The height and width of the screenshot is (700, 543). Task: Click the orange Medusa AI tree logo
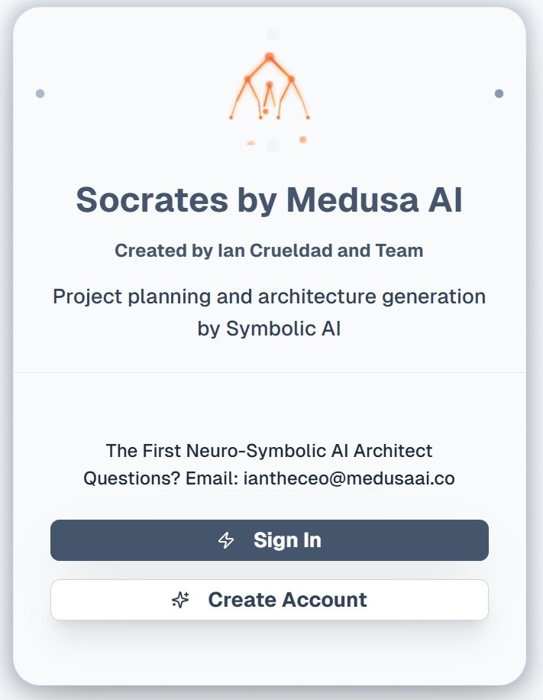pyautogui.click(x=270, y=86)
